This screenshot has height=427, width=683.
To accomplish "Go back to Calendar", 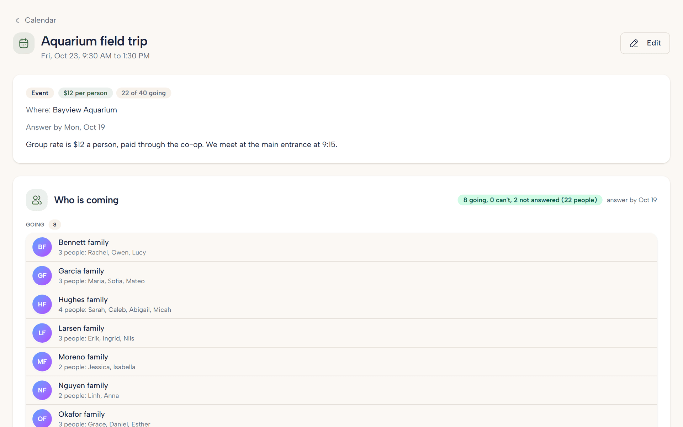I will pyautogui.click(x=36, y=20).
